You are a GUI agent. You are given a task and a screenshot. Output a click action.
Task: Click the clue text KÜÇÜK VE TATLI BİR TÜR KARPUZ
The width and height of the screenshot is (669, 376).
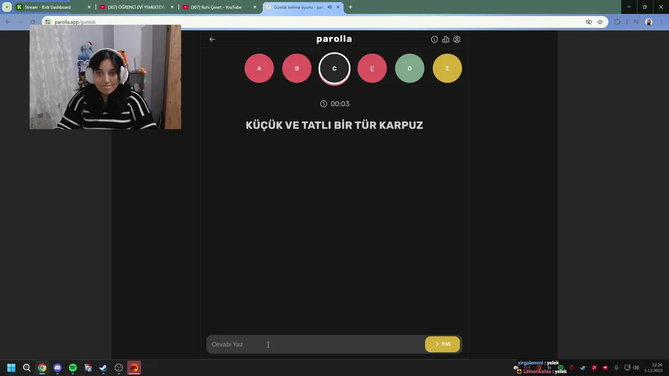(334, 125)
